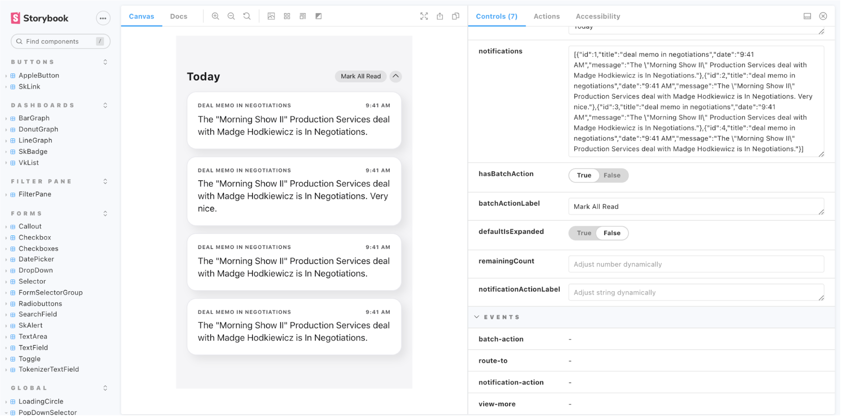Screen dimensions: 841x416
Task: Change canvas background with the image icon
Action: (x=271, y=16)
